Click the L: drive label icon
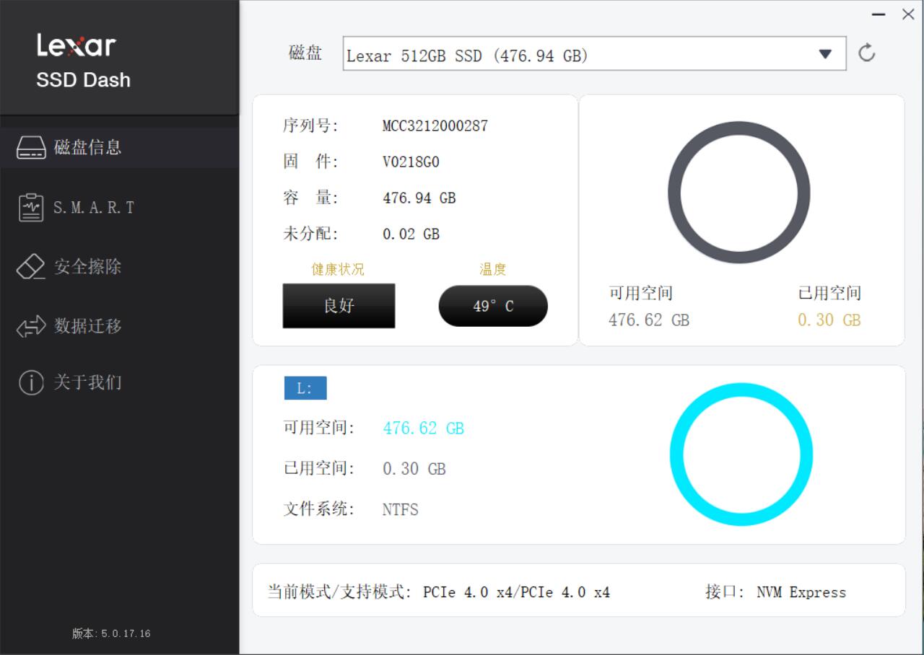This screenshot has width=924, height=655. 306,387
